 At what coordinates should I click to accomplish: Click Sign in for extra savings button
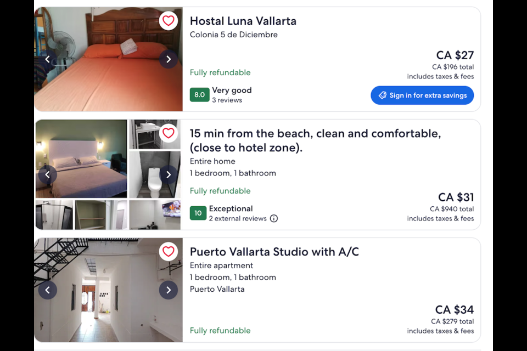click(422, 95)
